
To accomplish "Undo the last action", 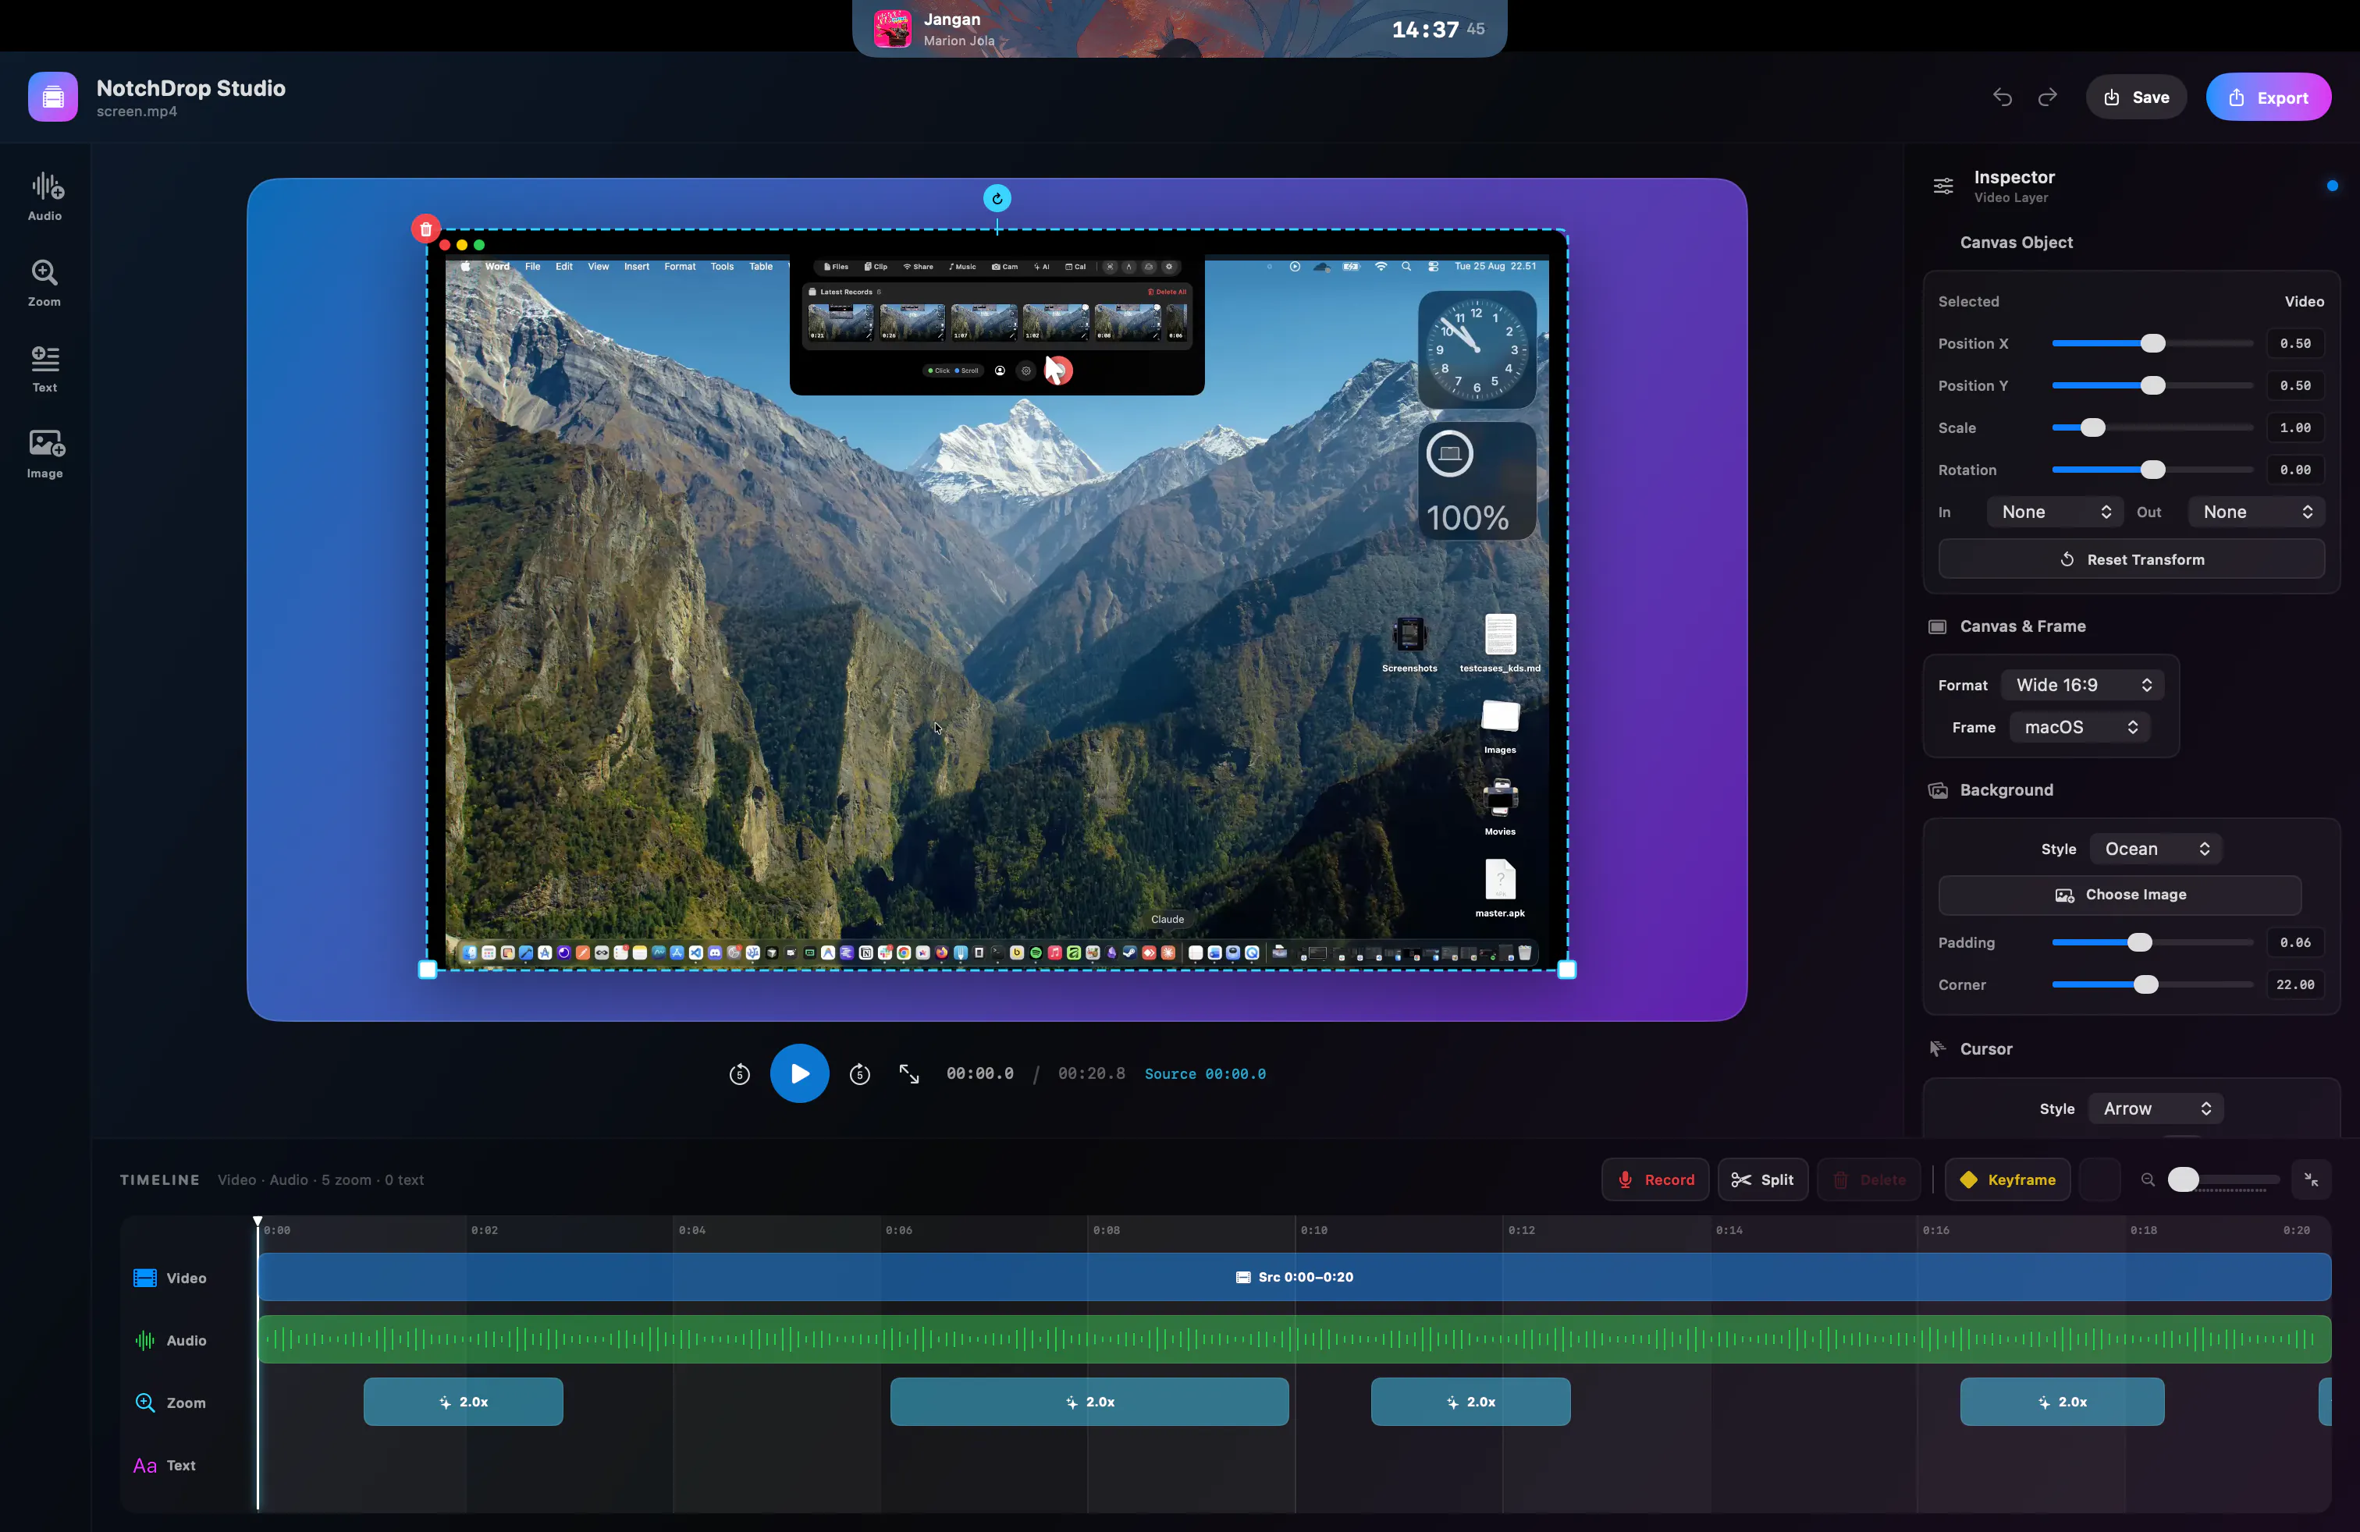I will 2002,97.
